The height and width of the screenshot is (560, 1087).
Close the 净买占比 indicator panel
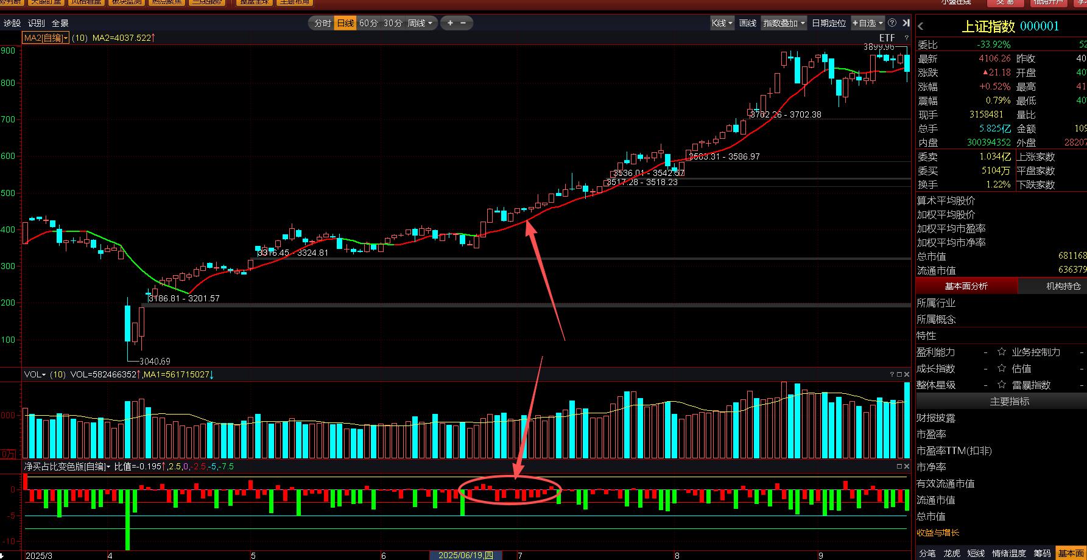click(907, 466)
